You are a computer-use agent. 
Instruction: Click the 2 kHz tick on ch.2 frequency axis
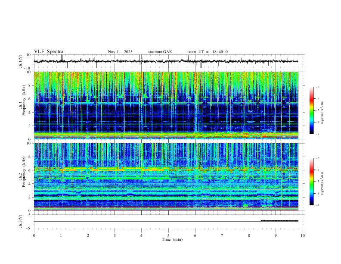tap(30, 197)
